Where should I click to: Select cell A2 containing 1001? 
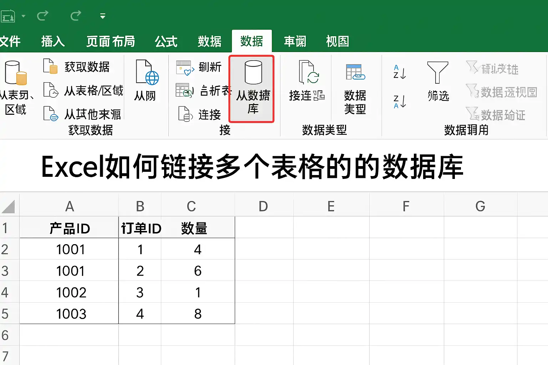pos(69,249)
